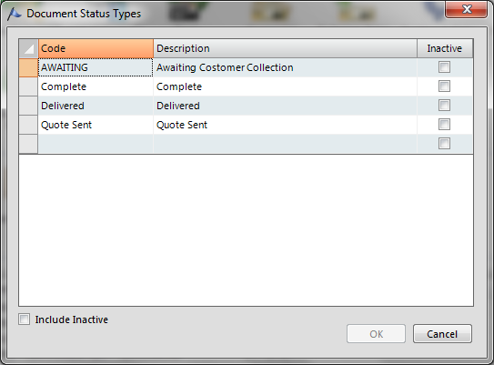Click the Delivered code cell
Screen dimensions: 494x365
[x=96, y=106]
